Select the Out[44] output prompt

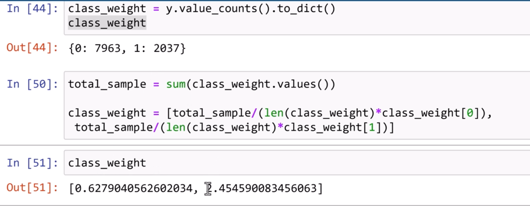tap(32, 48)
